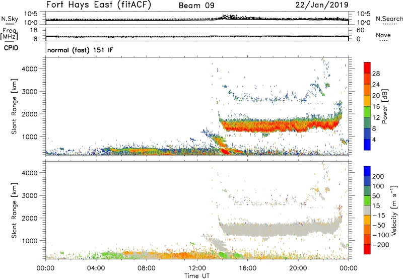Click the 'Nave' legend label
Viewport: 403px width, 279px height.
point(383,35)
